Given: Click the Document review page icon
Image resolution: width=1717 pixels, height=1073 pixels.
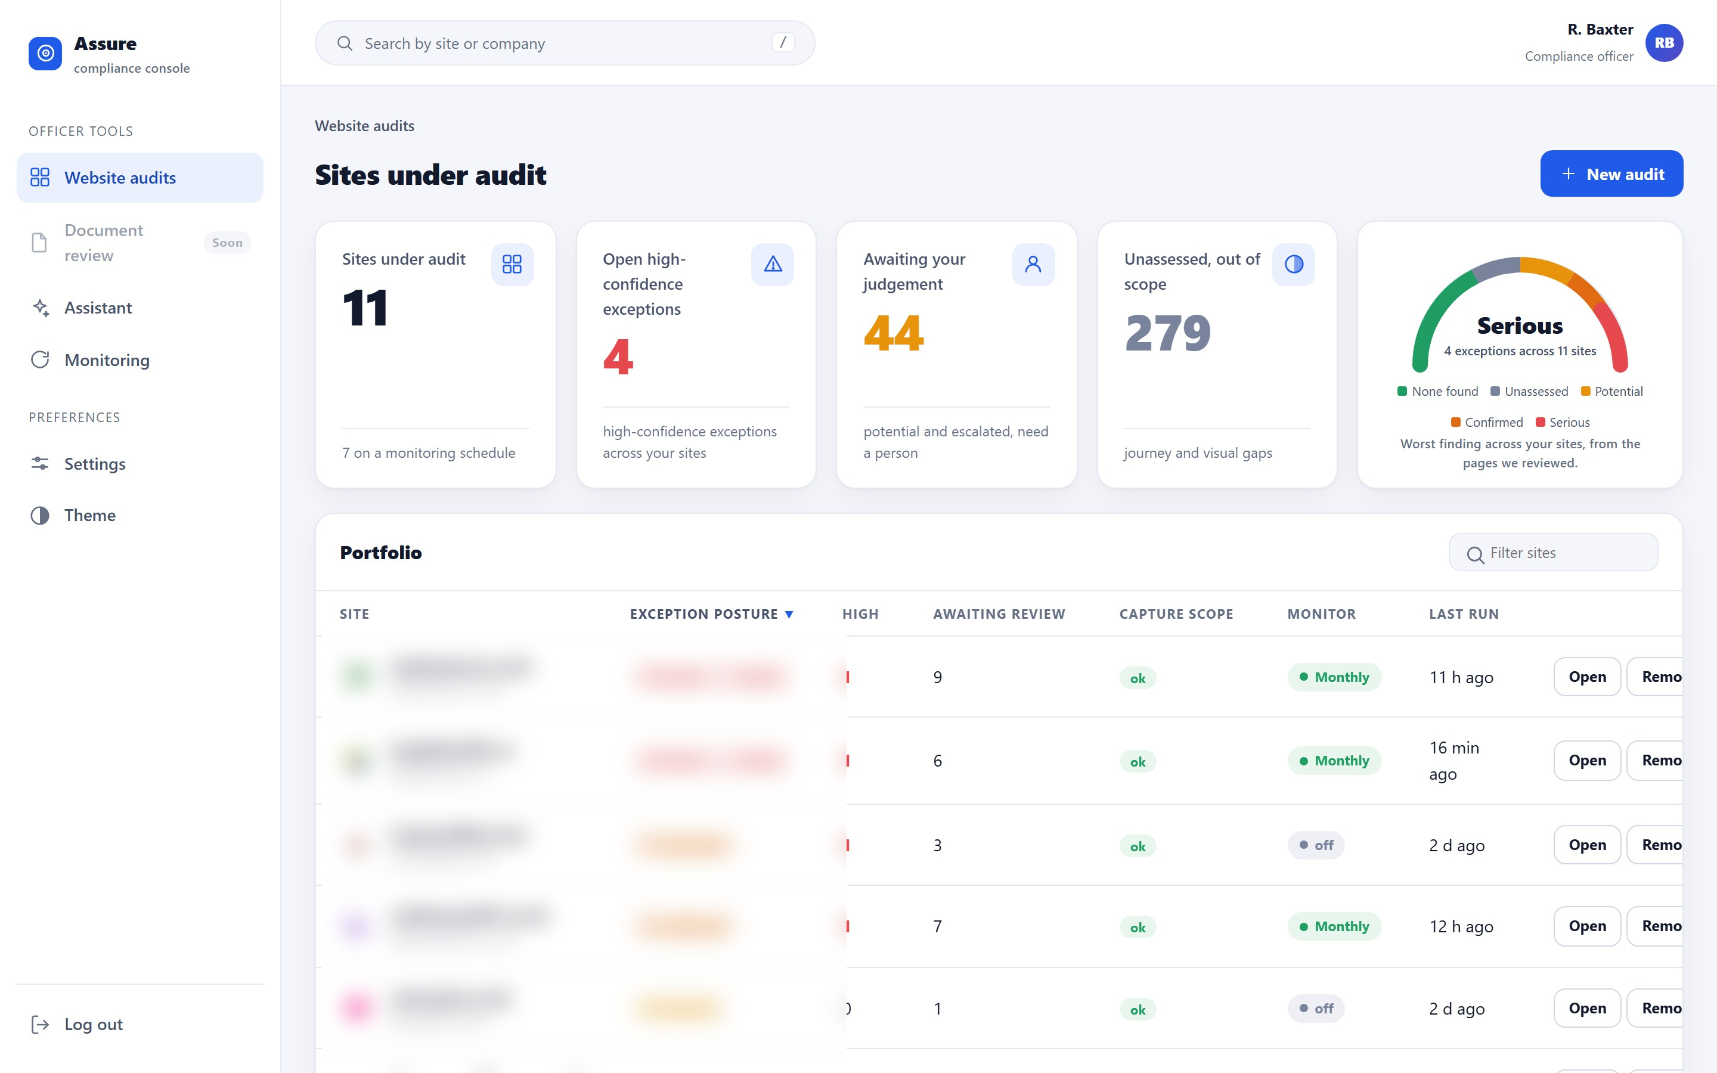Looking at the screenshot, I should (40, 243).
